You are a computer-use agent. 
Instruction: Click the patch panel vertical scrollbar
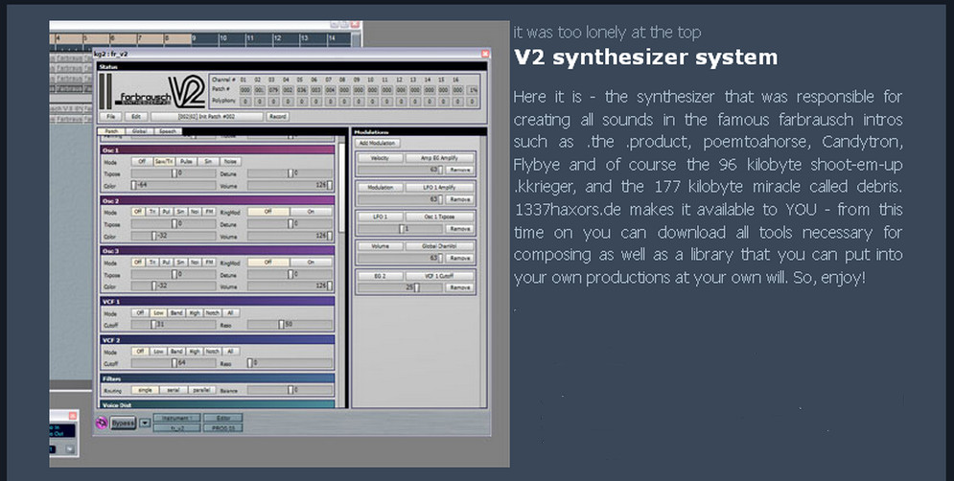341,188
